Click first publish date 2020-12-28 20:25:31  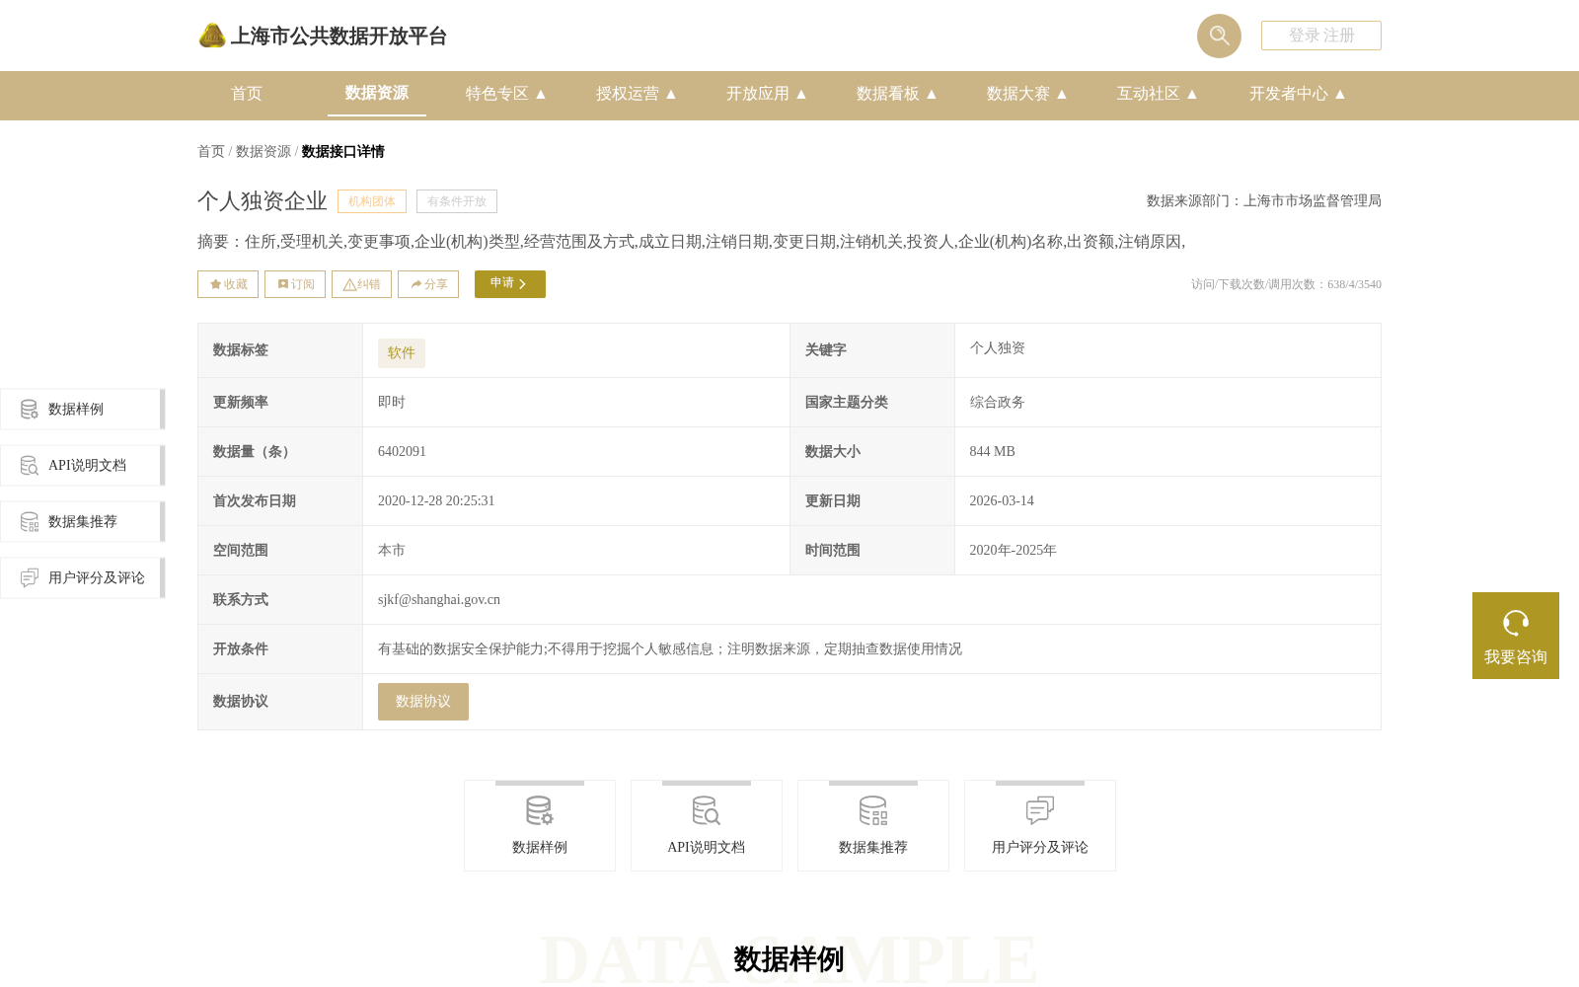tap(436, 500)
